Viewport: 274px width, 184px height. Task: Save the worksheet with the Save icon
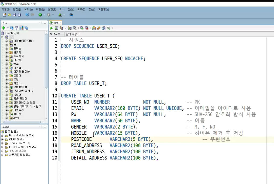[x=15, y=15]
